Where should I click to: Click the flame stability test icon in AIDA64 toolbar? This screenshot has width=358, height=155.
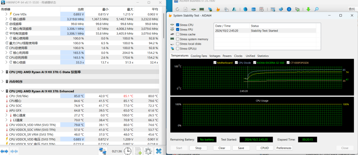coord(218,9)
